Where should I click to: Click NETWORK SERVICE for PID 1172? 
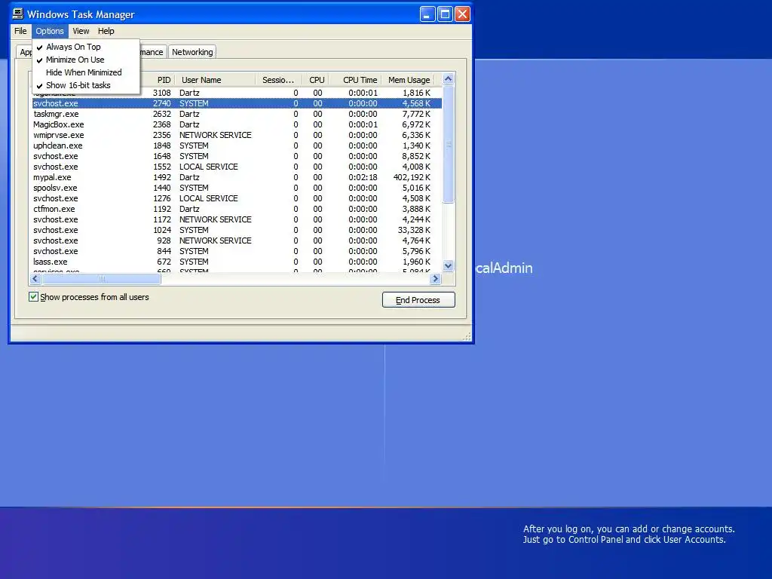pyautogui.click(x=215, y=219)
